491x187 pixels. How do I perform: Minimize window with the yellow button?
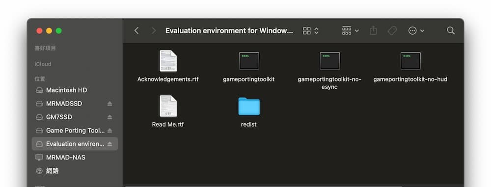pyautogui.click(x=49, y=31)
